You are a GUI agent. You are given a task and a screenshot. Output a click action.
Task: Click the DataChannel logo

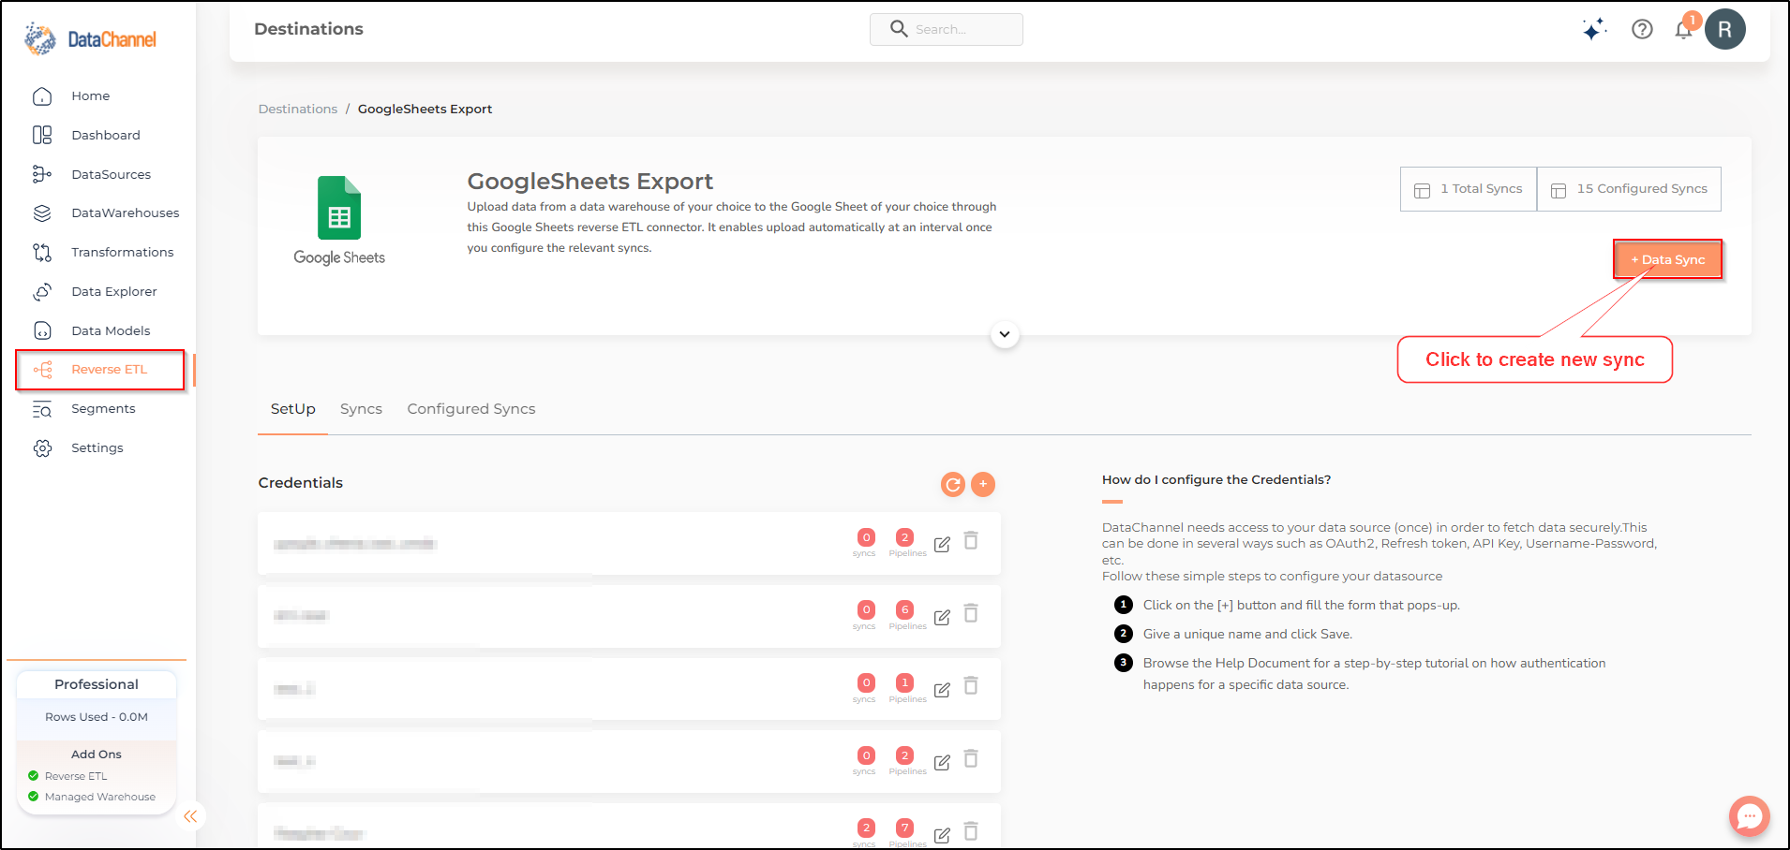(90, 39)
